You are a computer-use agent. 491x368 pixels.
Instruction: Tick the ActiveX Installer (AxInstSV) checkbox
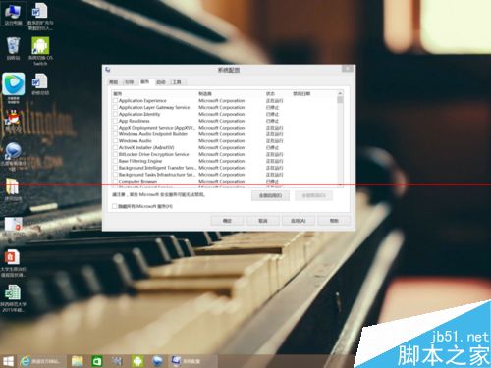(x=115, y=147)
